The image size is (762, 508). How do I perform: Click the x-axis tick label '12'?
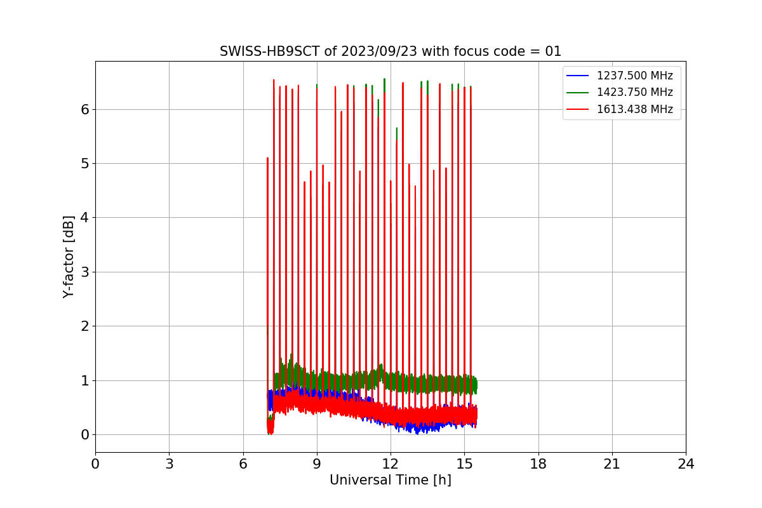[x=391, y=464]
